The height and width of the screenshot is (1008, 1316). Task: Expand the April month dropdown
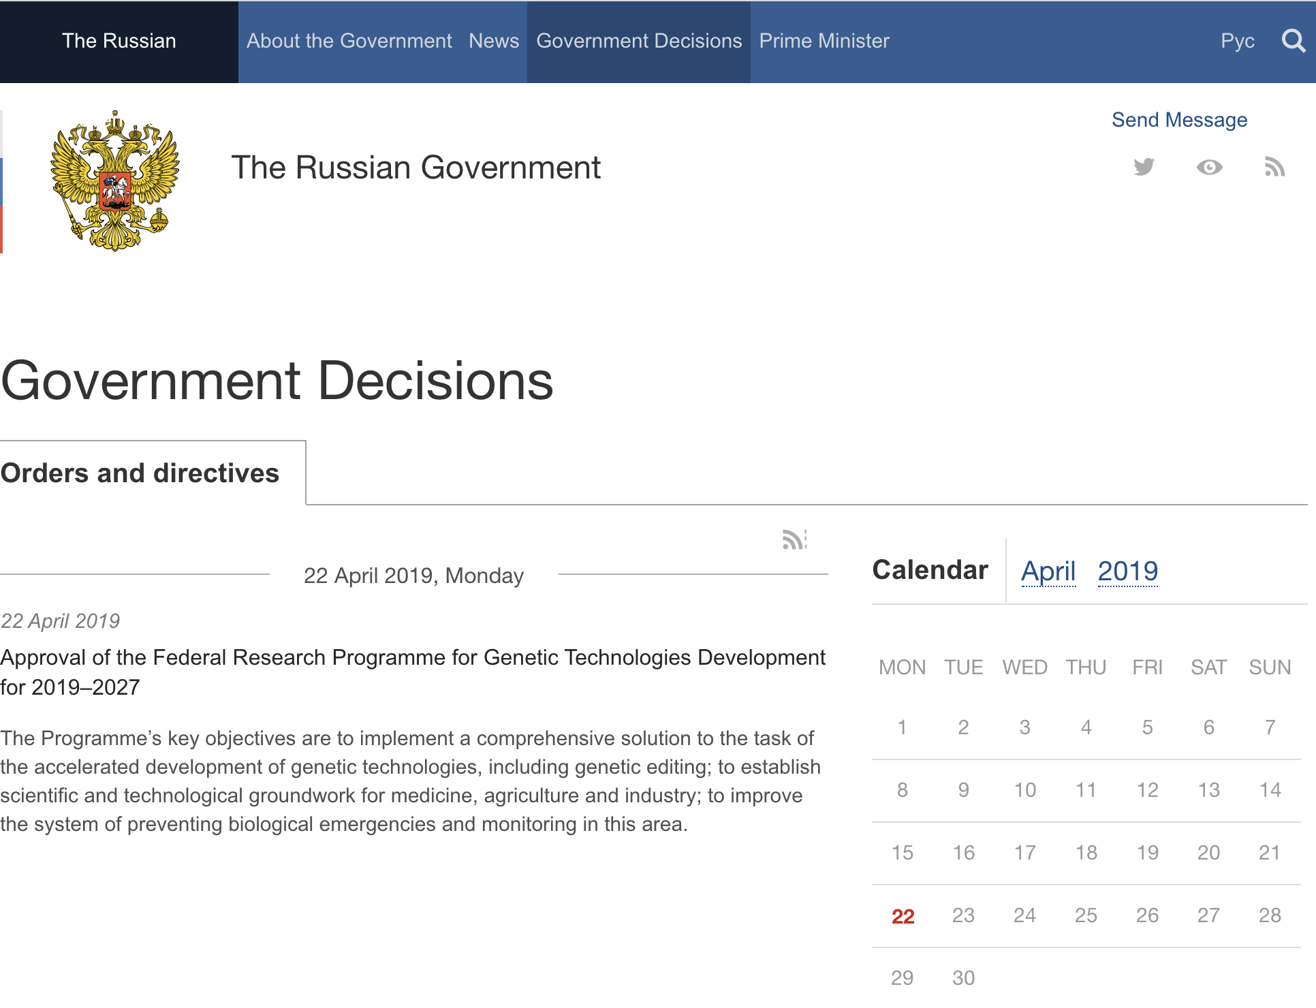click(1048, 571)
